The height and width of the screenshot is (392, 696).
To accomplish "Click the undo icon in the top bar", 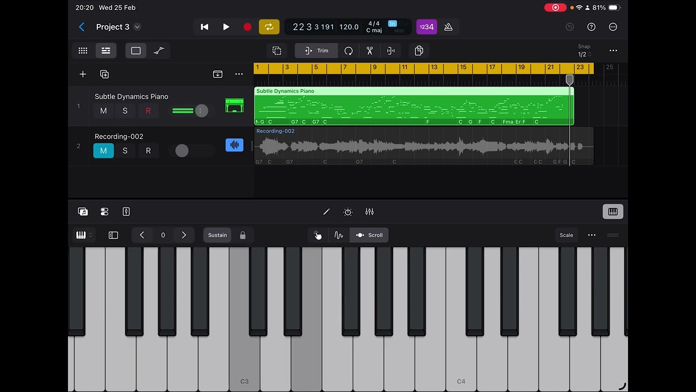I will pyautogui.click(x=570, y=27).
